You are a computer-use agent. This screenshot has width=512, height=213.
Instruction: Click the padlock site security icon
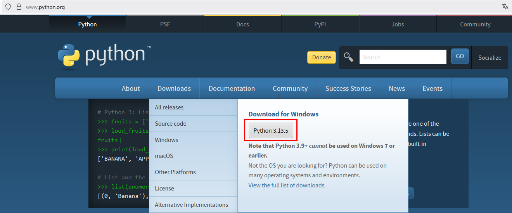click(x=19, y=7)
